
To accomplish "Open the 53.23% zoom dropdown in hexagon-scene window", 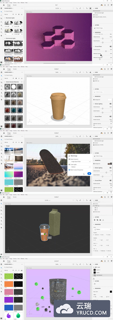I will 59,8.
